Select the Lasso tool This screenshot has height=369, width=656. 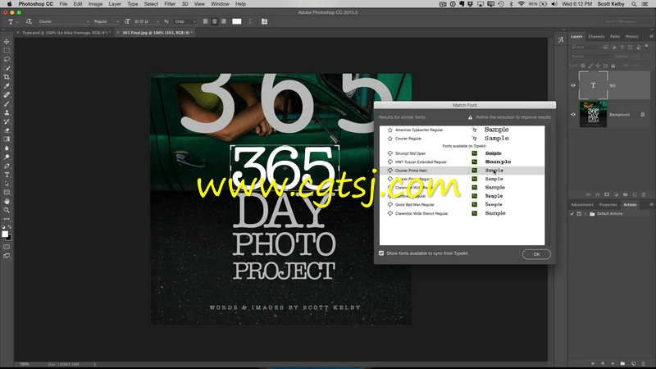pos(7,59)
